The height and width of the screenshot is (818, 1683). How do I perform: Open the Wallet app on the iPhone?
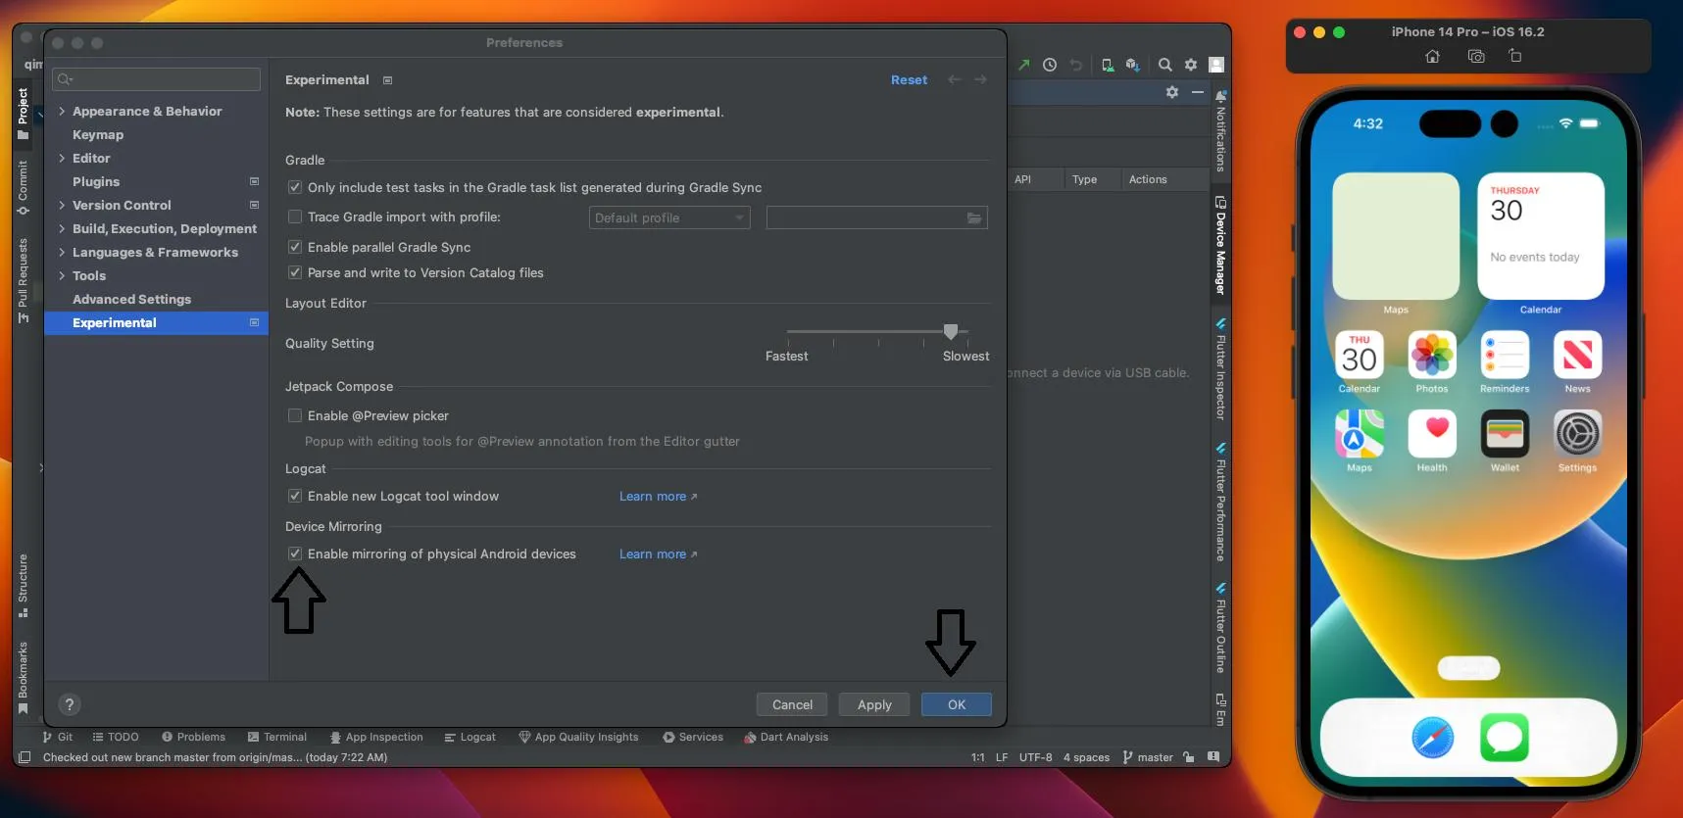click(x=1505, y=433)
